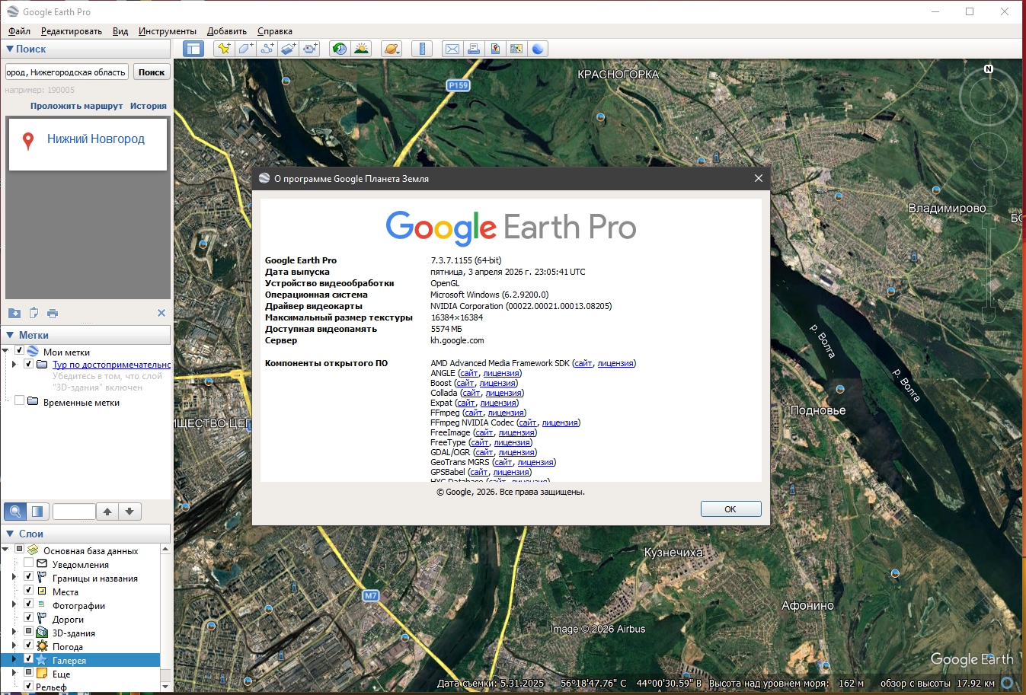The image size is (1026, 695).
Task: Click the copy to clipboard icon in search panel
Action: (34, 313)
